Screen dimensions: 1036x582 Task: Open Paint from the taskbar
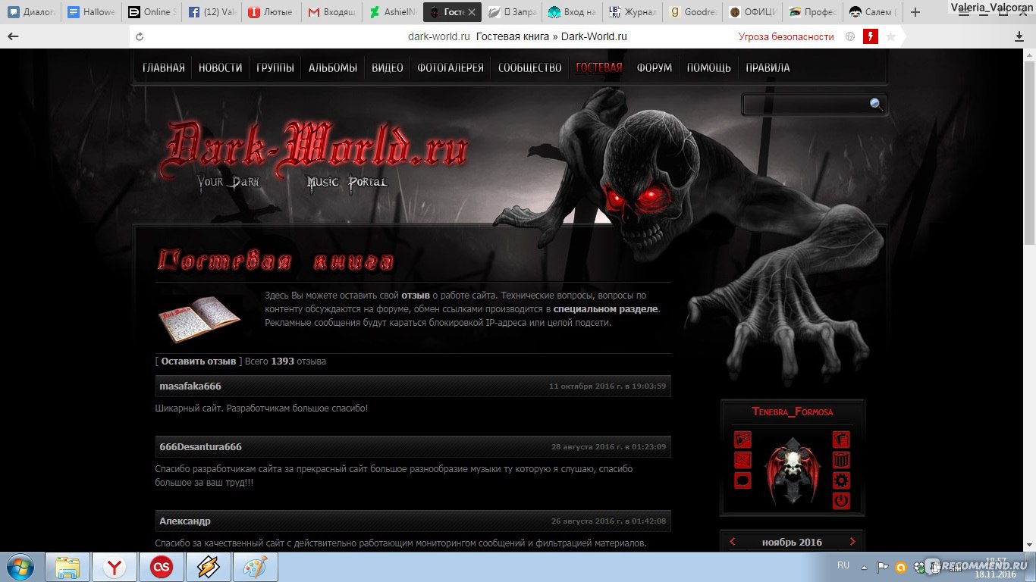coord(256,567)
